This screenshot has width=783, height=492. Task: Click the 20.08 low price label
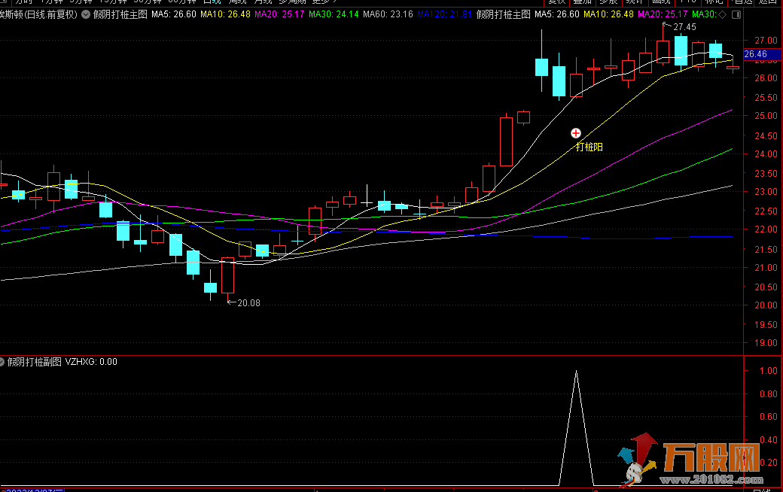[x=248, y=303]
